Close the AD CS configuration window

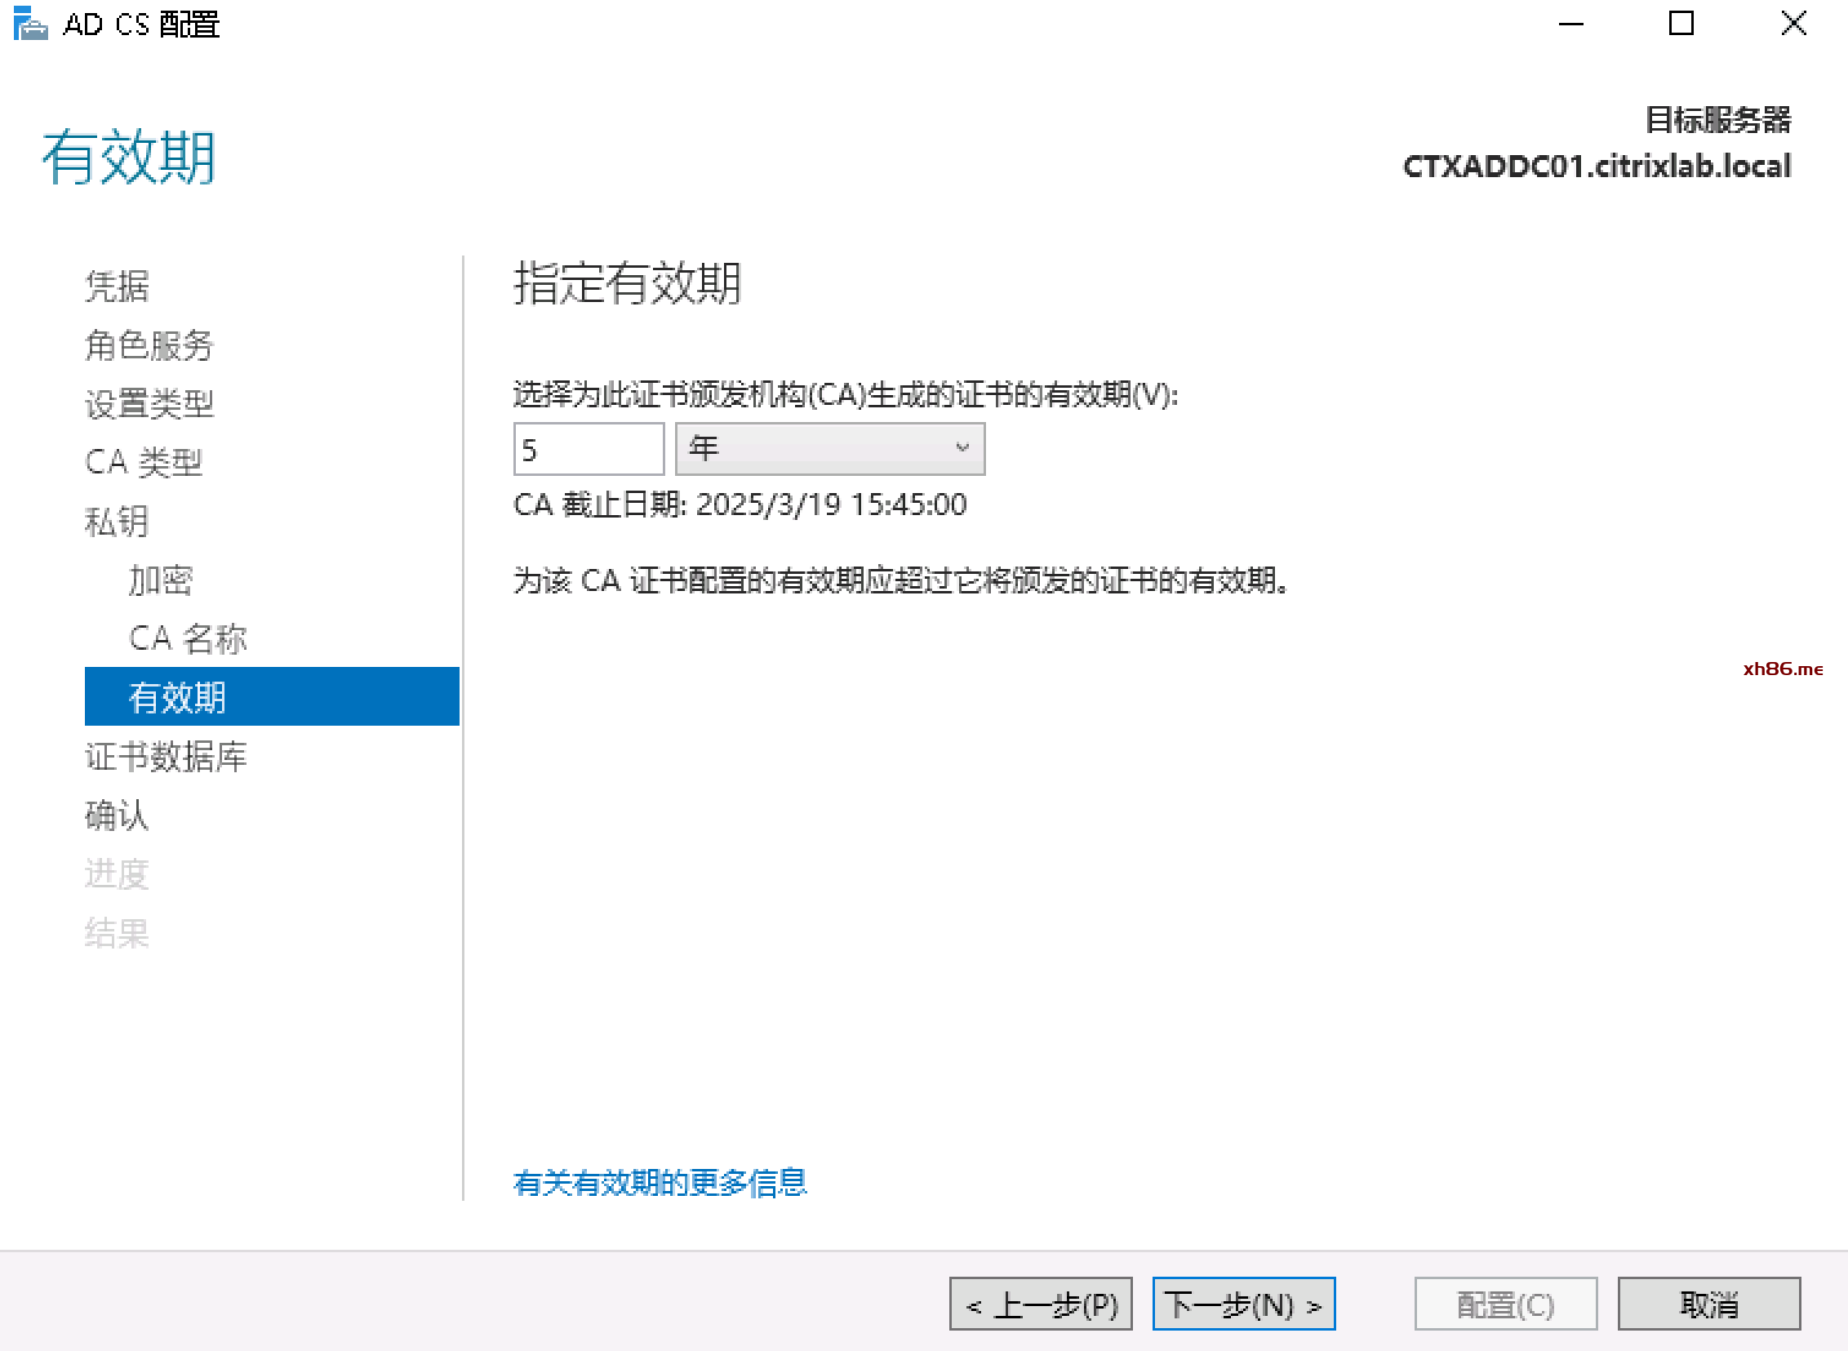point(1793,24)
